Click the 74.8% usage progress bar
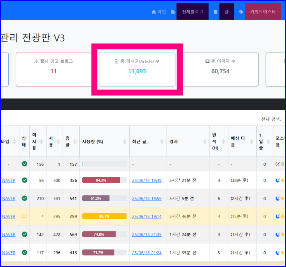Viewport: 286px width, 267px height. coord(104,234)
